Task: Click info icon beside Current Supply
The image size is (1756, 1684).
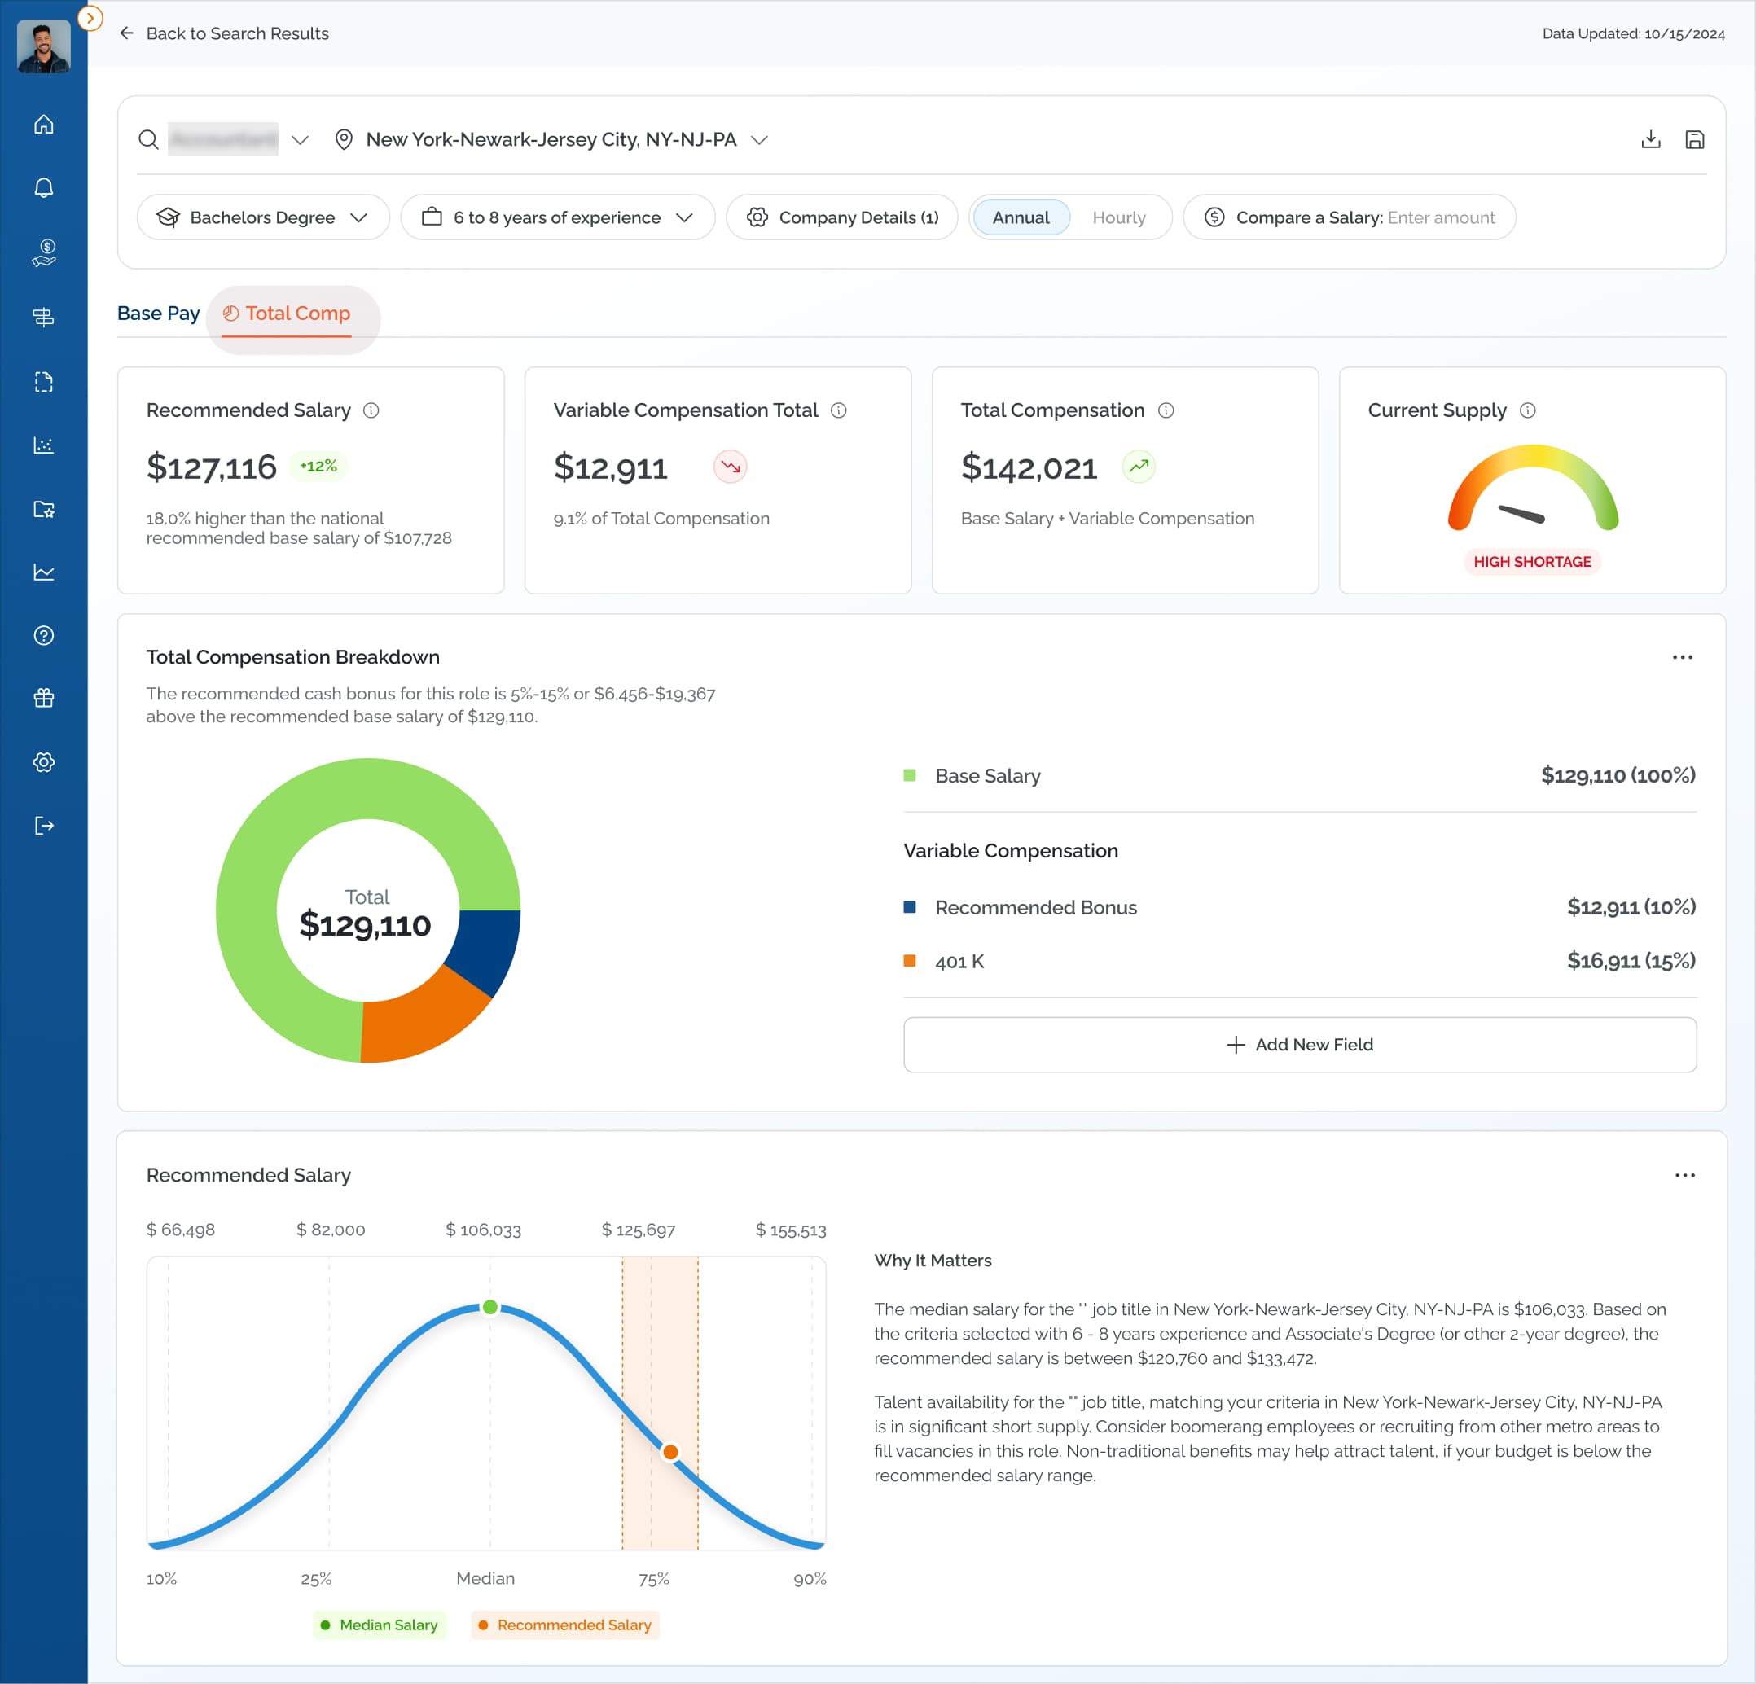Action: 1528,410
